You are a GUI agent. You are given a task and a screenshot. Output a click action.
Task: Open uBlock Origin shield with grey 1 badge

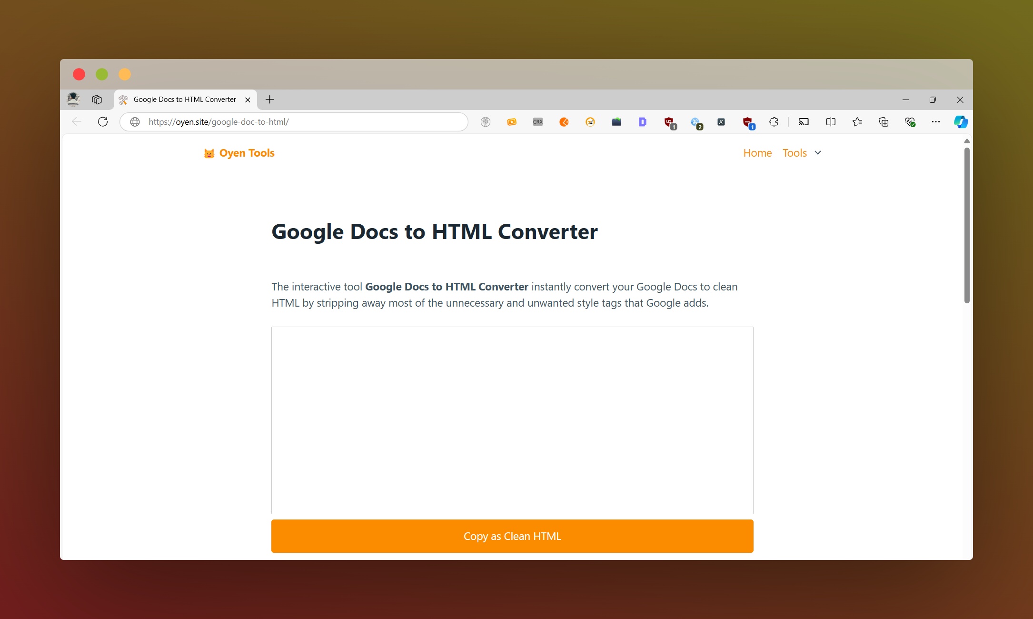pos(670,123)
